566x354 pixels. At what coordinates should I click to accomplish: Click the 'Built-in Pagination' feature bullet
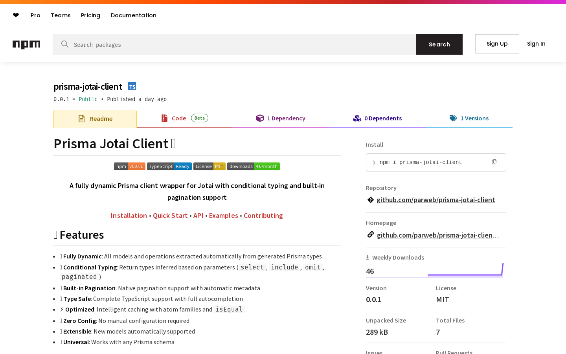pos(160,288)
